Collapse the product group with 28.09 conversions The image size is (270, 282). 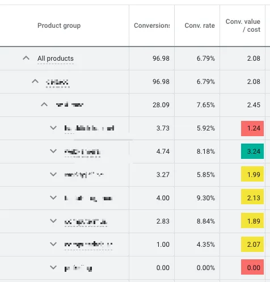(x=44, y=104)
